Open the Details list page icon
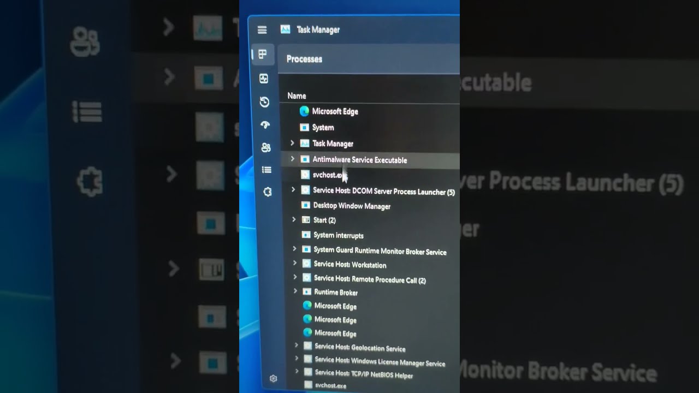The image size is (699, 393). tap(266, 170)
